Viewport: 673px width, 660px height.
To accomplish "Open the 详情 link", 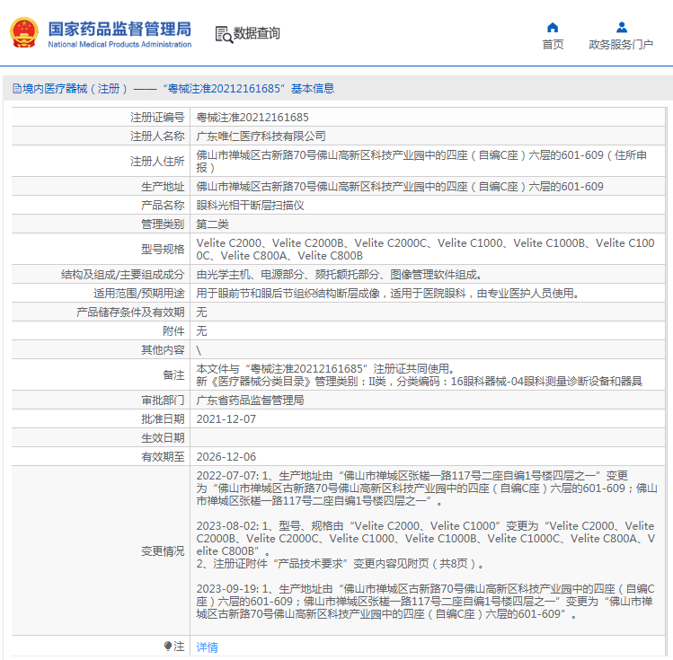I will (x=207, y=647).
